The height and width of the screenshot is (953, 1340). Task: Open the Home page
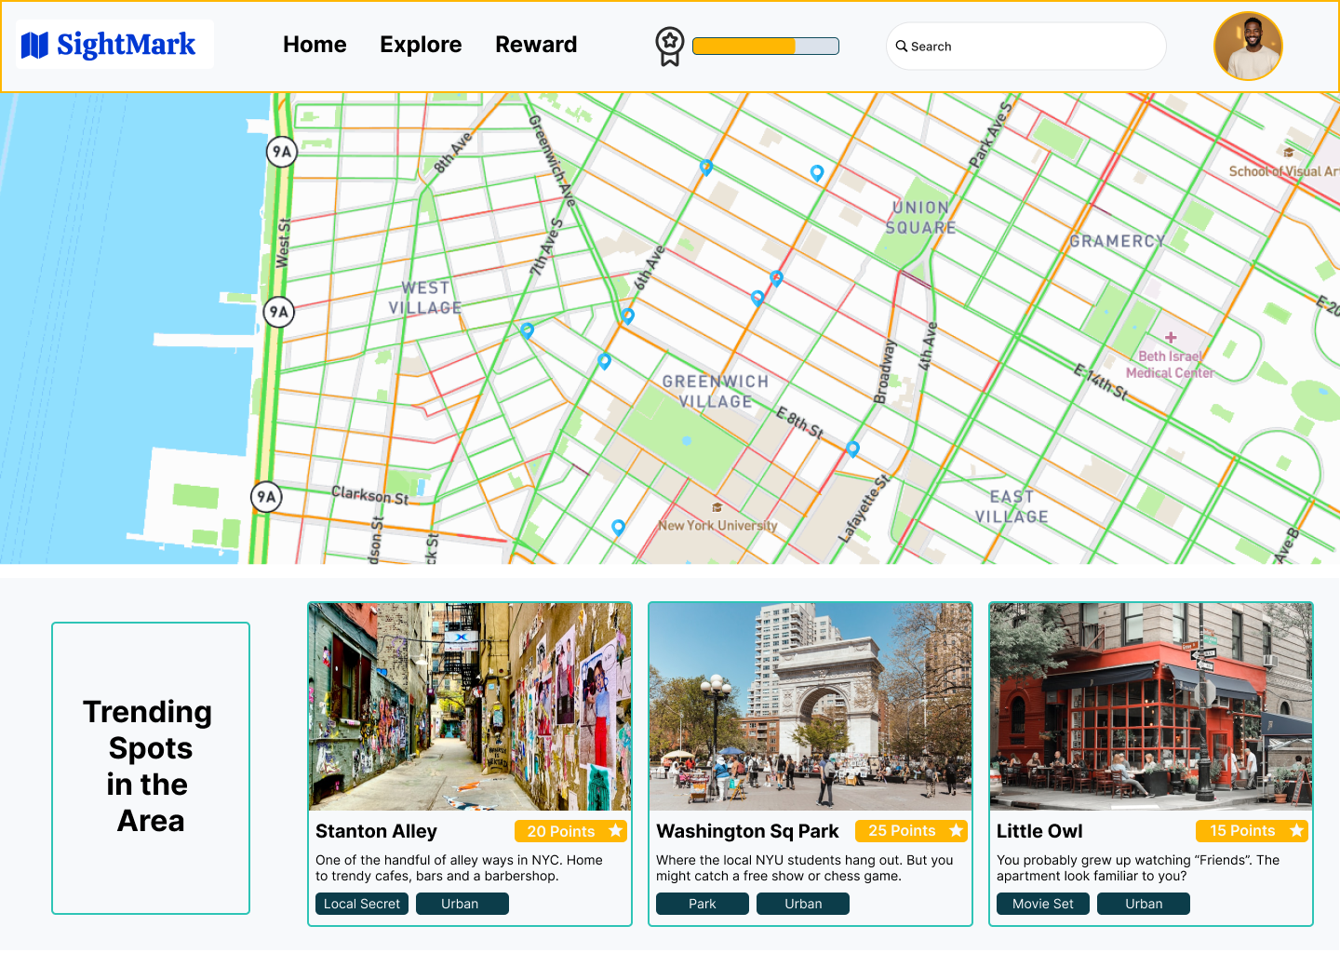[315, 45]
